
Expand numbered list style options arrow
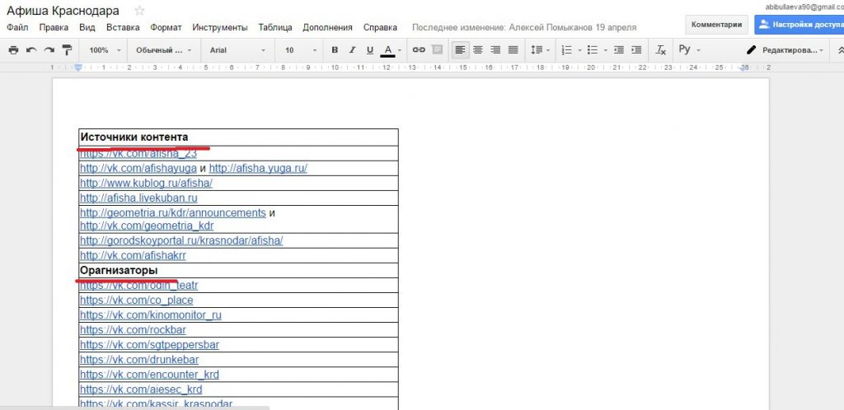580,50
